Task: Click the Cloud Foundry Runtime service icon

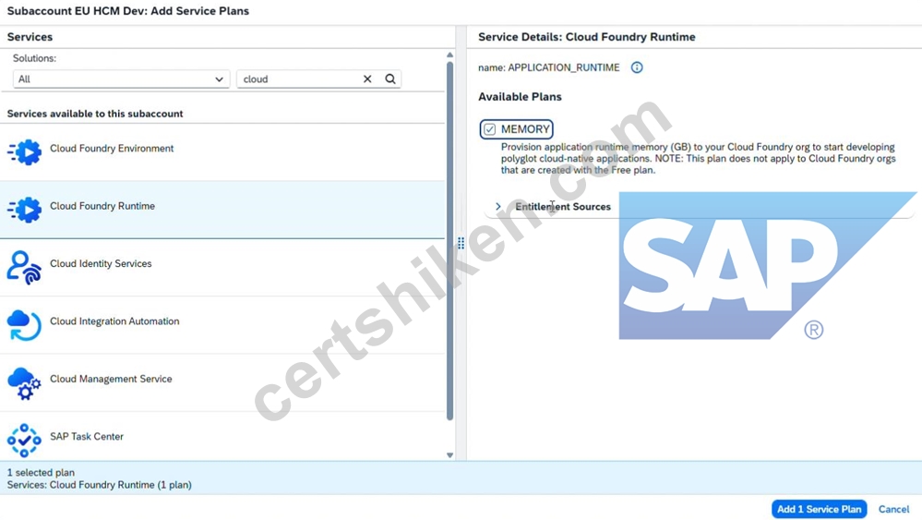Action: tap(25, 210)
